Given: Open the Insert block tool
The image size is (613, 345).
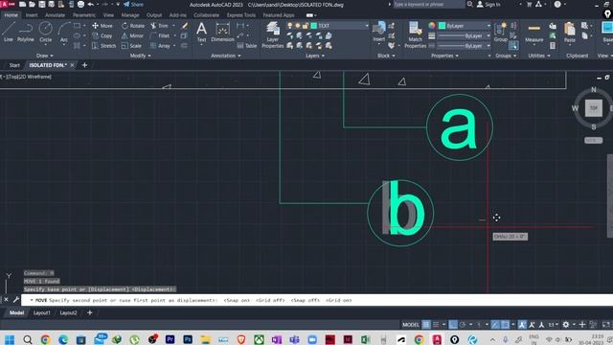Looking at the screenshot, I should pos(379,32).
